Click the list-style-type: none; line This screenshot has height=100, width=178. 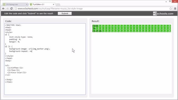click(x=21, y=37)
